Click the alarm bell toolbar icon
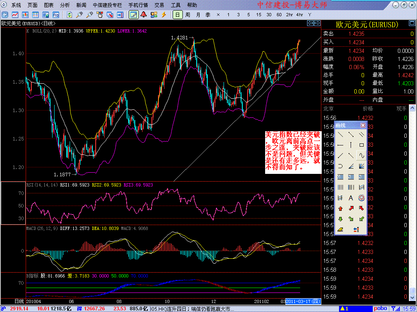The height and width of the screenshot is (312, 417). (x=144, y=15)
